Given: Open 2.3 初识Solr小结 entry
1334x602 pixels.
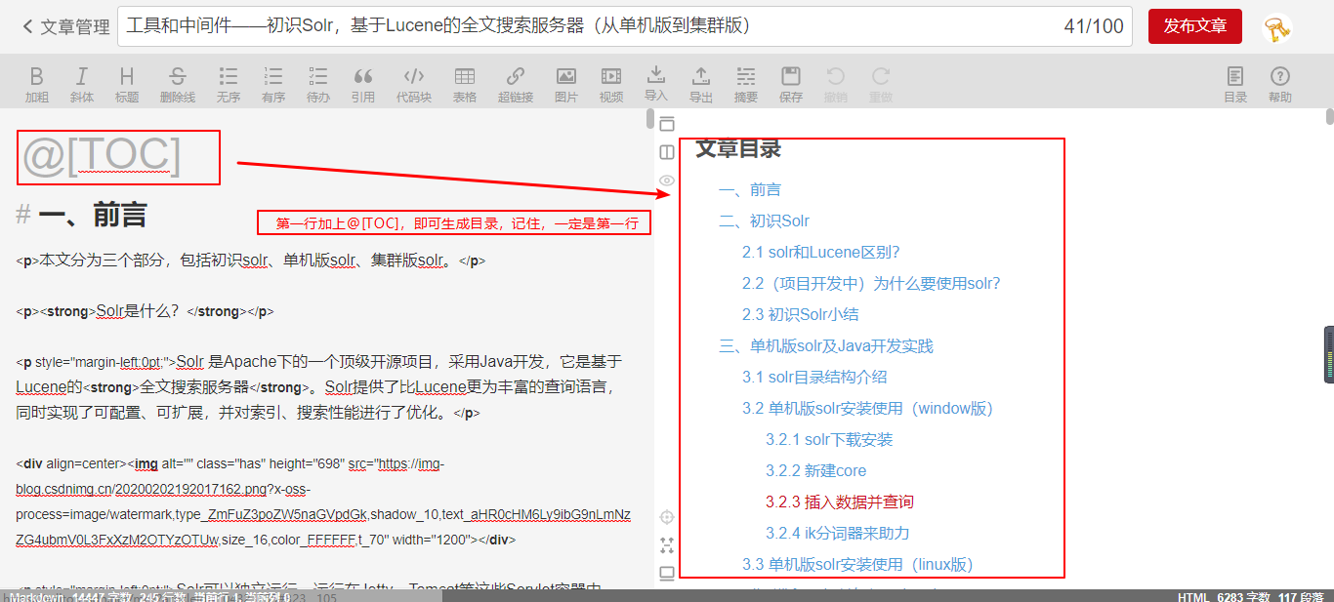Looking at the screenshot, I should click(801, 315).
